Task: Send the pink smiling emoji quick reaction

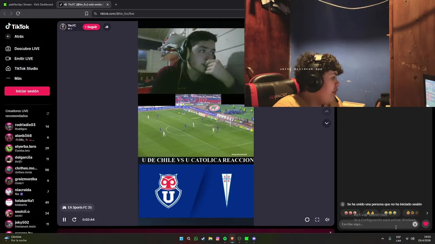Action: (x=350, y=213)
